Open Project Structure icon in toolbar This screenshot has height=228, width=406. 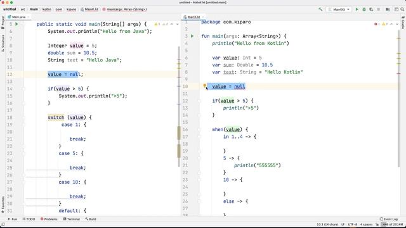(388, 9)
